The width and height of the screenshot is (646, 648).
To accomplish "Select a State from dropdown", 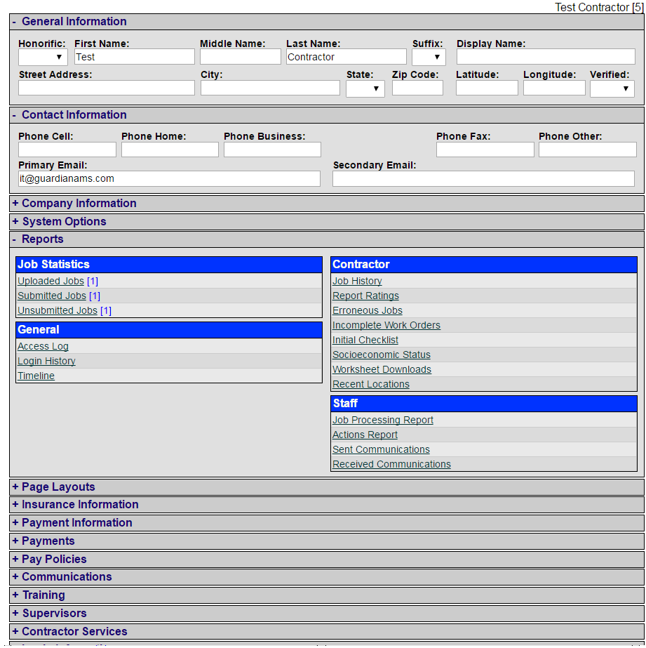I will point(365,88).
